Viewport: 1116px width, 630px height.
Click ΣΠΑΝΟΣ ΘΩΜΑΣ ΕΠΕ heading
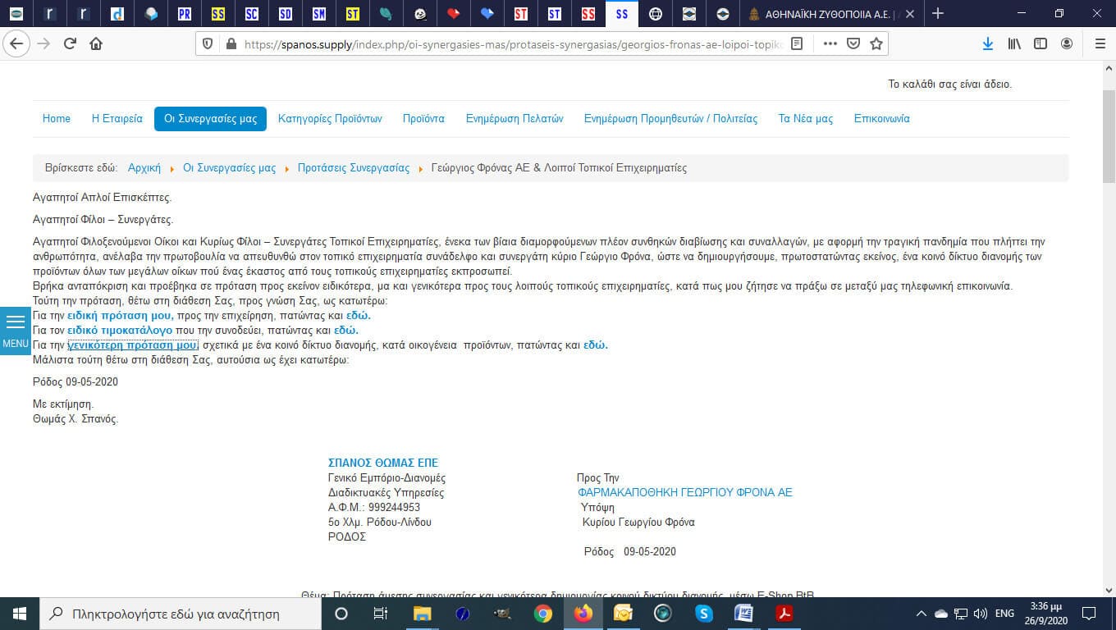click(x=383, y=463)
